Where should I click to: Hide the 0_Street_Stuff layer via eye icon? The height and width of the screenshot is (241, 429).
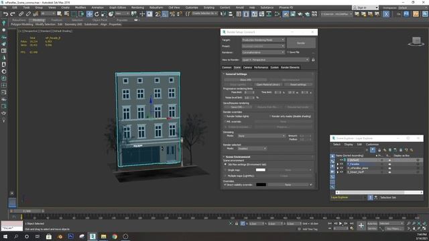(x=341, y=172)
